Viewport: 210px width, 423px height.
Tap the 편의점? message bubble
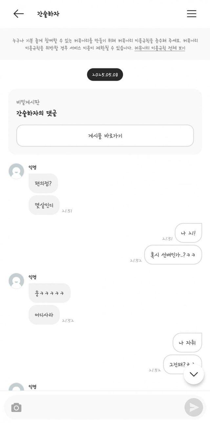coord(43,183)
